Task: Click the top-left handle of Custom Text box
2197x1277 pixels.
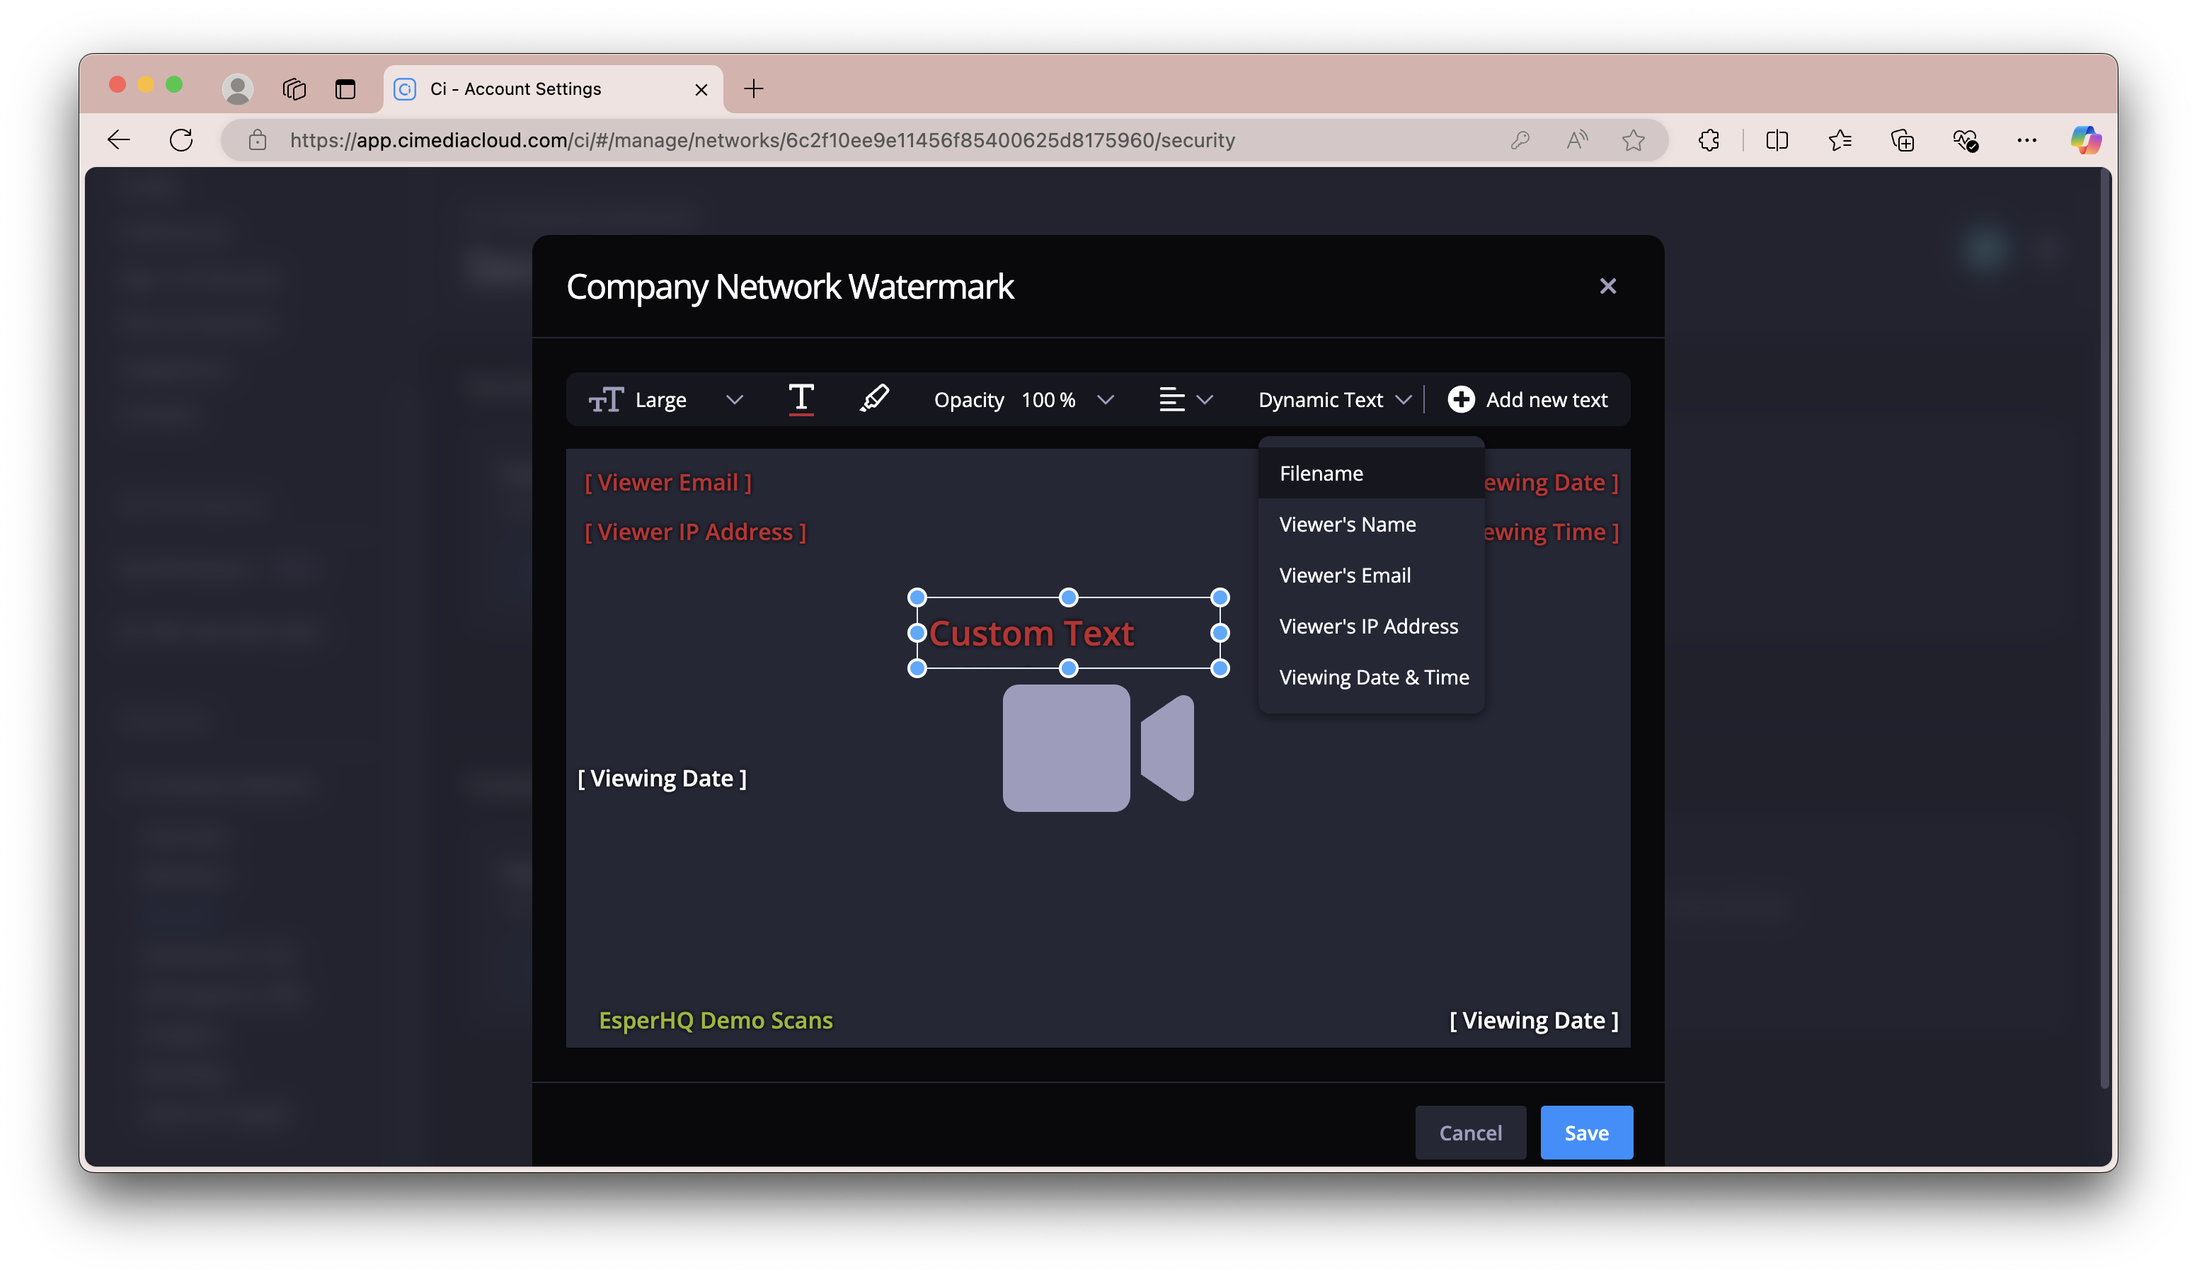Action: pyautogui.click(x=917, y=598)
